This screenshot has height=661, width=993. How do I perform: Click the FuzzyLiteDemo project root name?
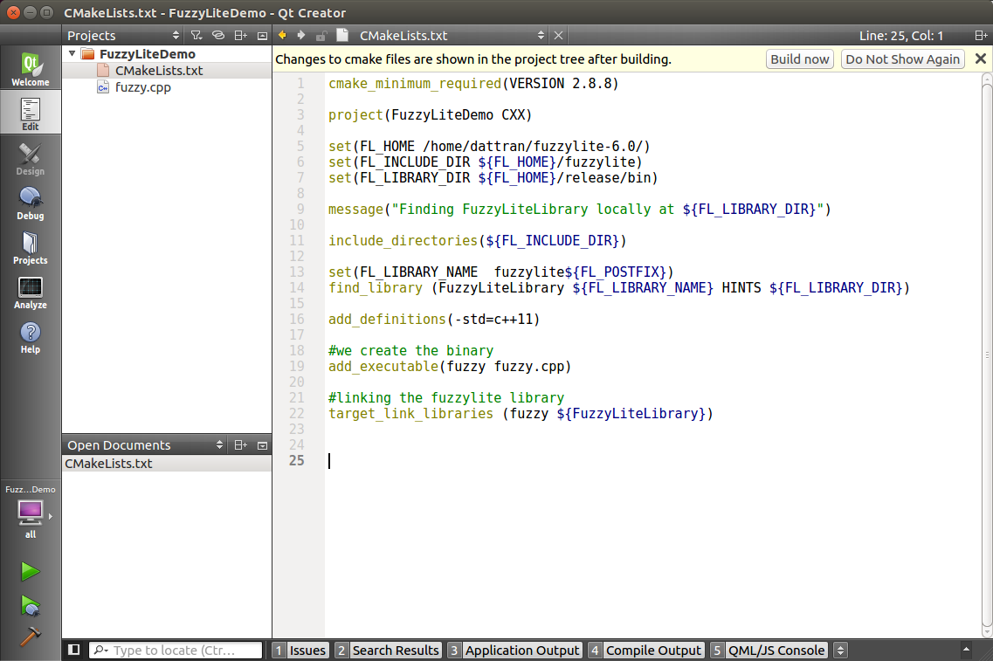(x=147, y=54)
